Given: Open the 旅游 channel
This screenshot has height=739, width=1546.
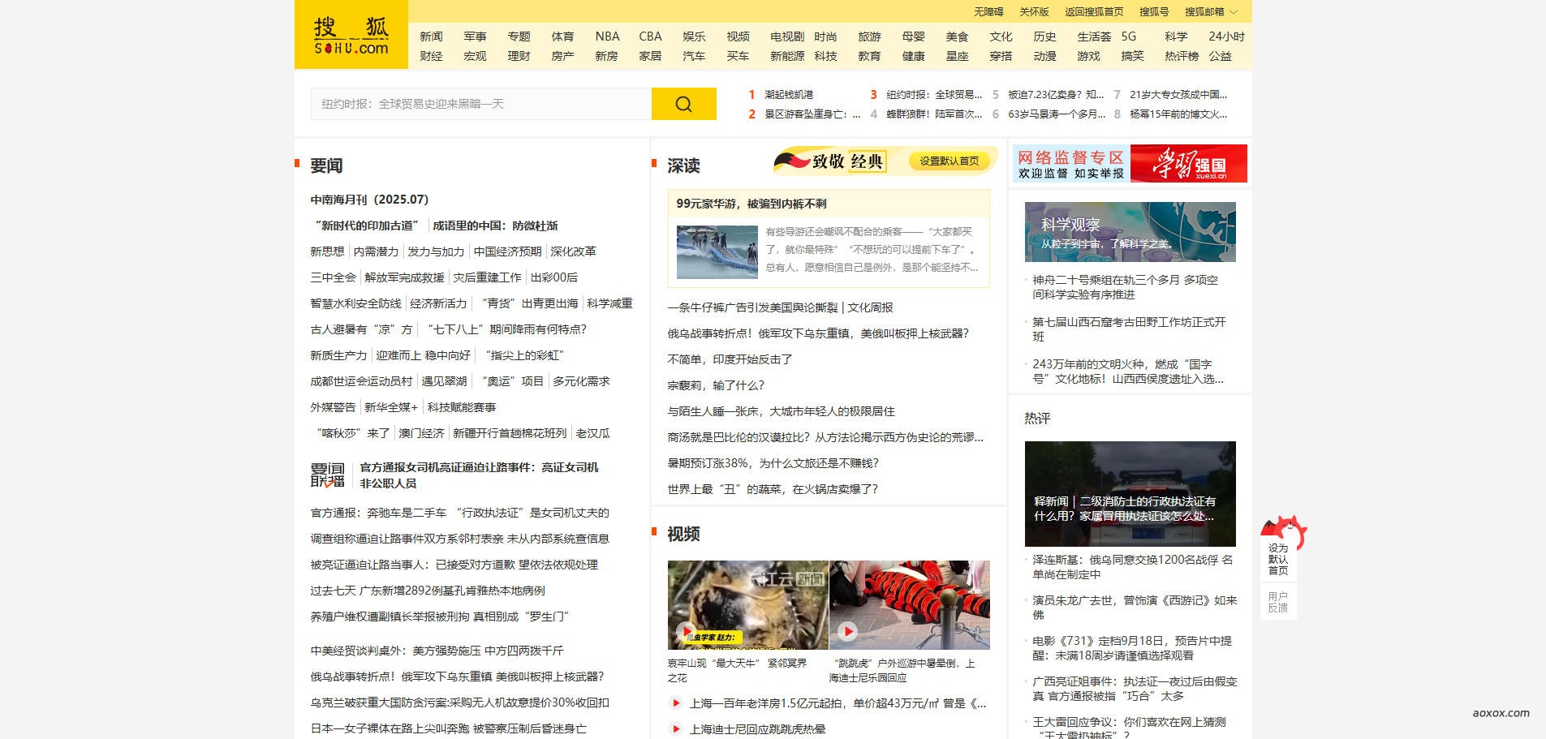Looking at the screenshot, I should (x=869, y=37).
